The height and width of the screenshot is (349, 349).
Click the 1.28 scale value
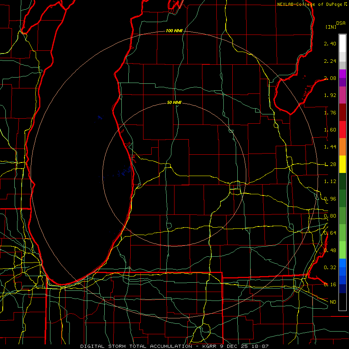(x=330, y=164)
